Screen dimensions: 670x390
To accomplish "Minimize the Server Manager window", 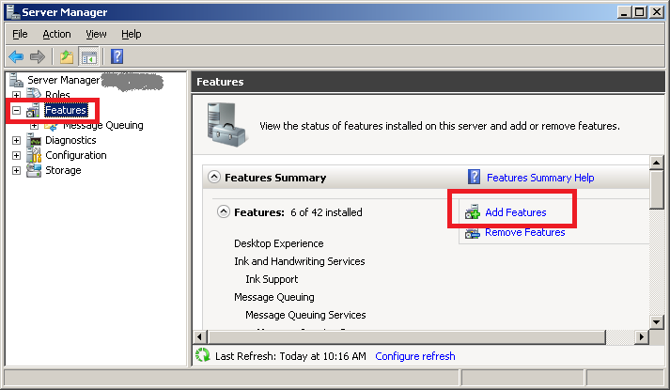I will tap(624, 12).
